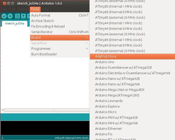The width and height of the screenshot is (175, 140).
Task: Choose Arduino Mega 2560 or Mega ADK
Action: [132, 90]
